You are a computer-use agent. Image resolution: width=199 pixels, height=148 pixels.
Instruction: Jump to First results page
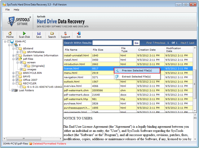click(x=149, y=43)
